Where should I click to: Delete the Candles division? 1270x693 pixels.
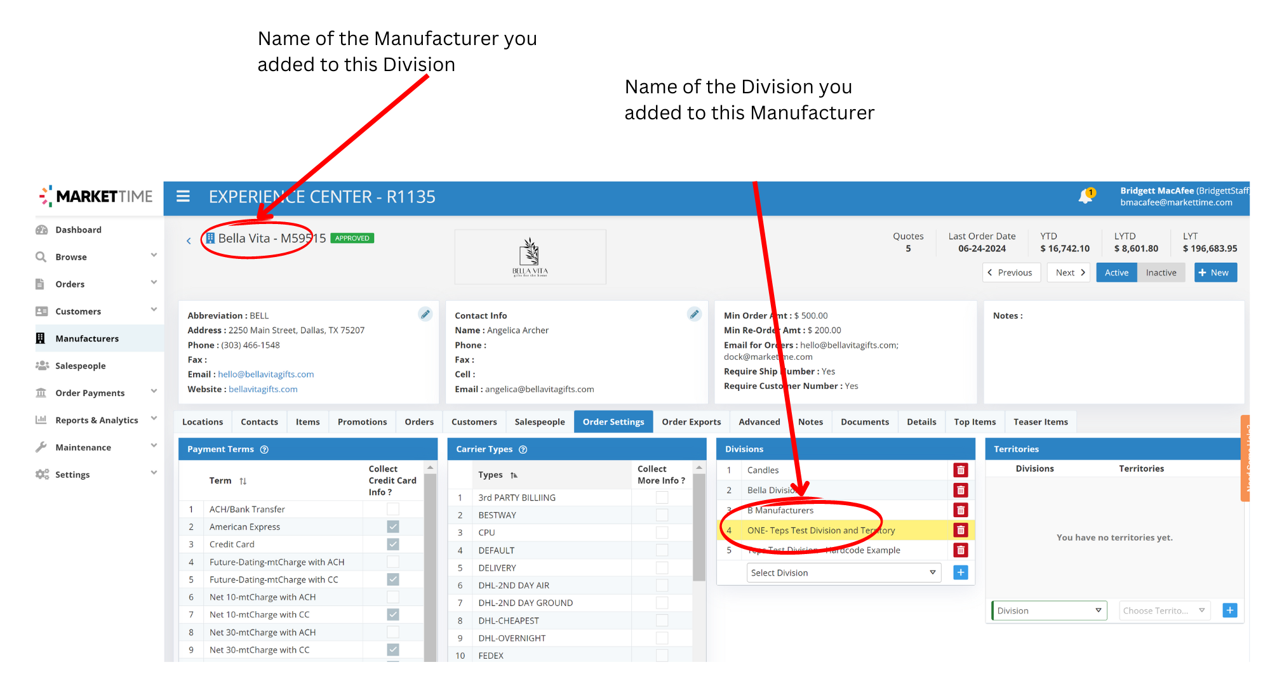point(961,470)
